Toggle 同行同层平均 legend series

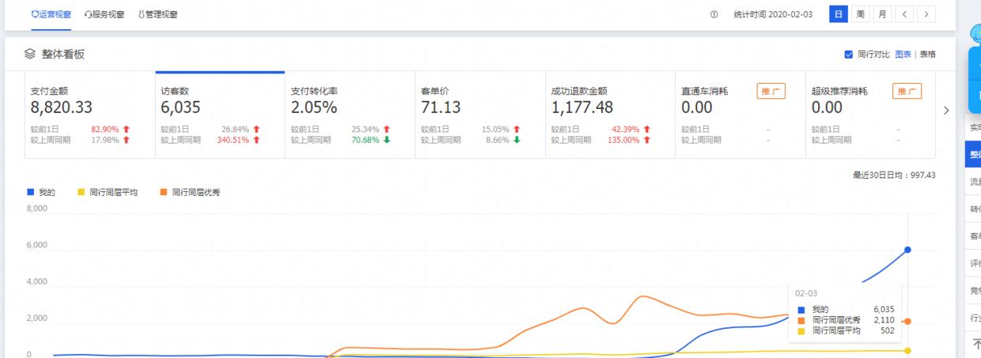click(108, 192)
